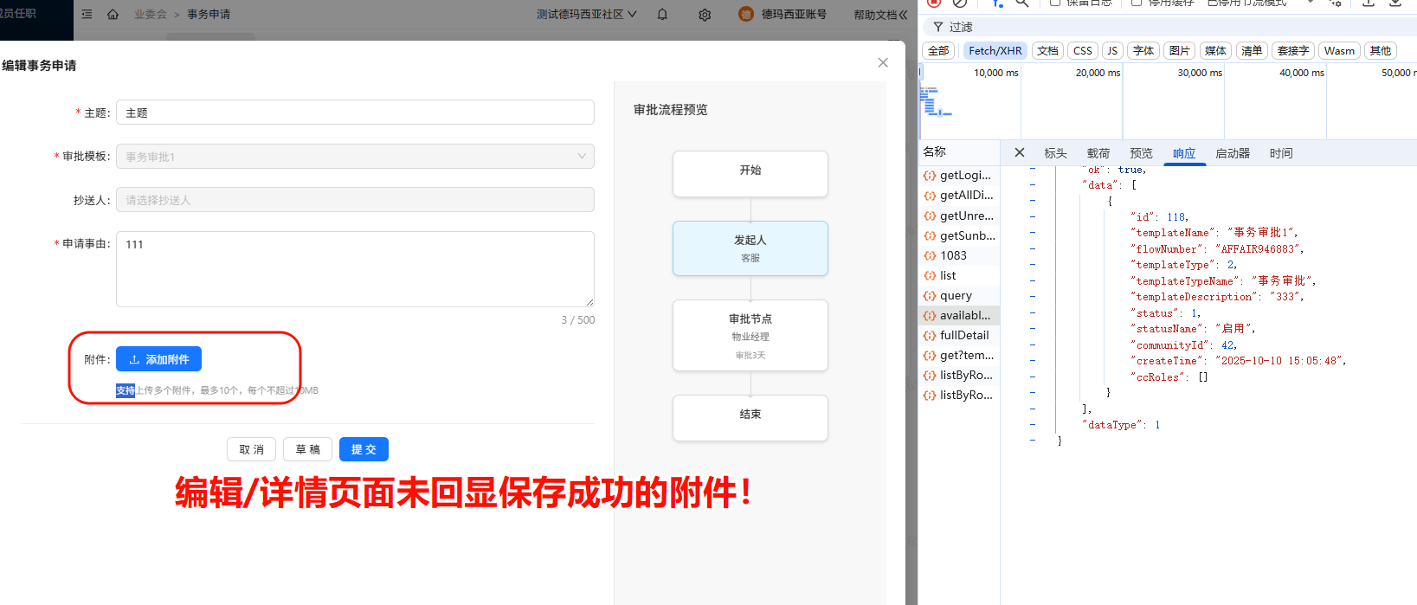Select the fullDetail request row

click(959, 335)
